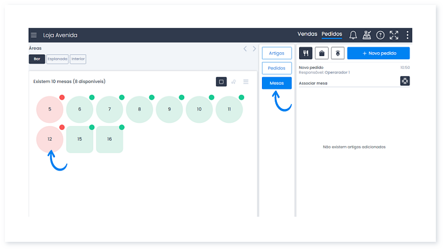Select the takeaway bag order type
This screenshot has height=250, width=444.
coord(321,53)
